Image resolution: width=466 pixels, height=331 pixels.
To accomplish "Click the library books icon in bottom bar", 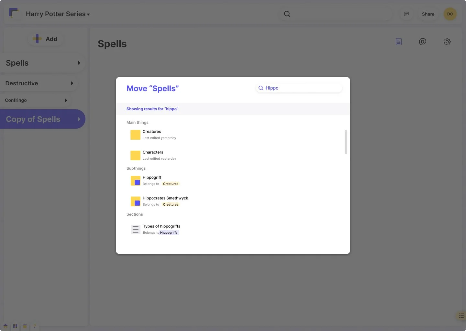I will [x=15, y=326].
